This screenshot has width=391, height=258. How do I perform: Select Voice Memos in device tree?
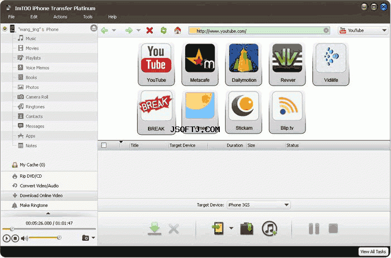point(37,68)
